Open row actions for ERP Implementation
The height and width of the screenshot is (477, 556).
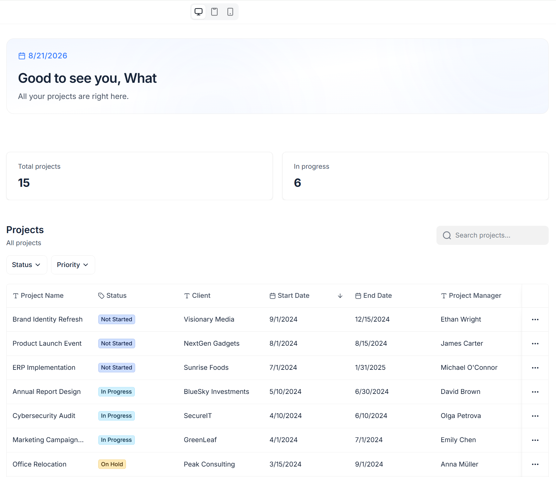[x=535, y=368]
